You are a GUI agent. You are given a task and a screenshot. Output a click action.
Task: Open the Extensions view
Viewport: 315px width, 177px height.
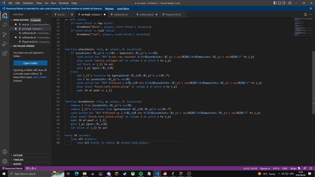(4, 54)
